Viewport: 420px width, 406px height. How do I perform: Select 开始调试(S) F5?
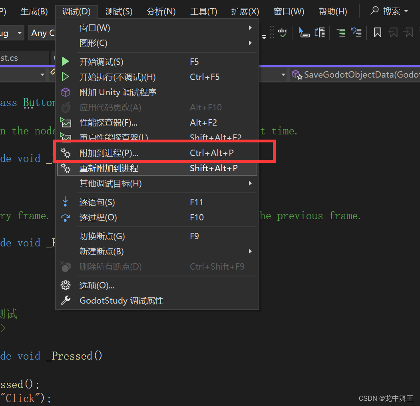coord(157,62)
